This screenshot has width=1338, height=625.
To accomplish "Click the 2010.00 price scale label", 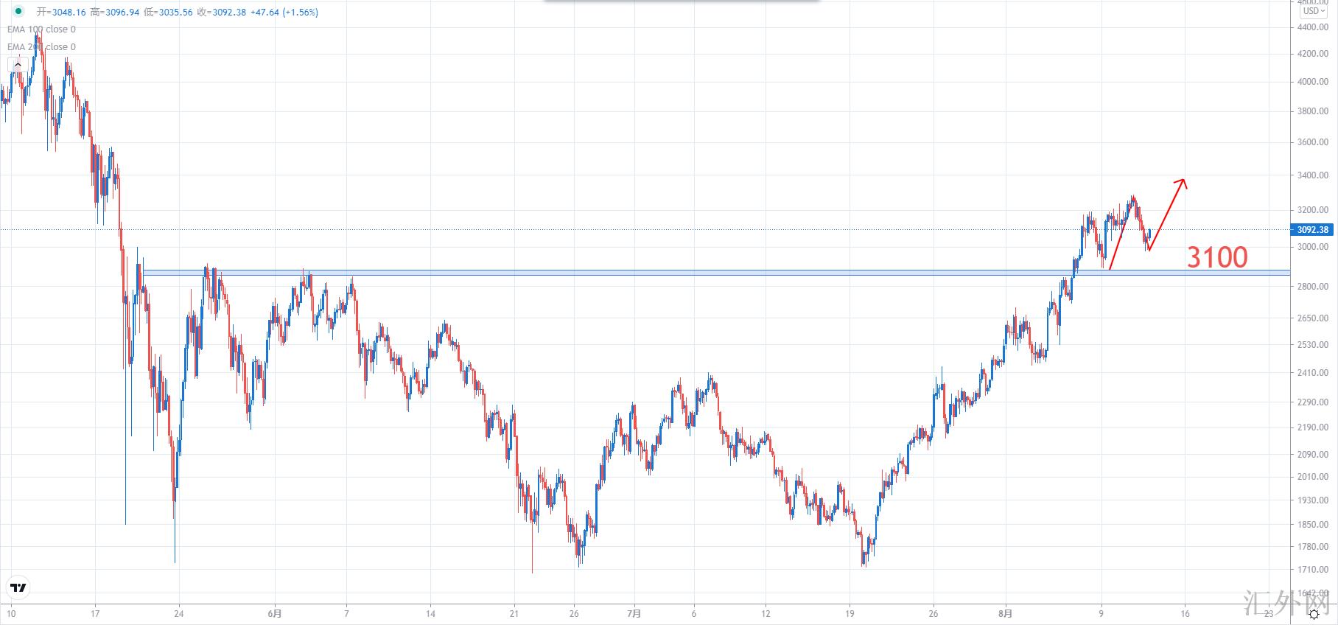I will click(1312, 477).
